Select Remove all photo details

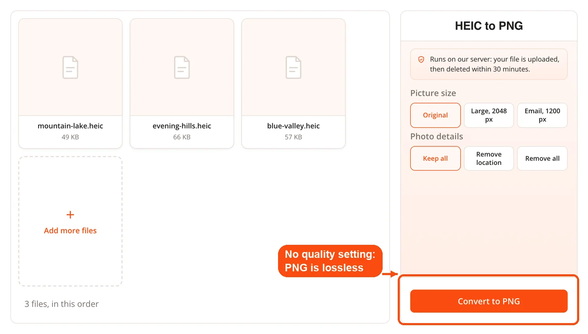tap(542, 159)
